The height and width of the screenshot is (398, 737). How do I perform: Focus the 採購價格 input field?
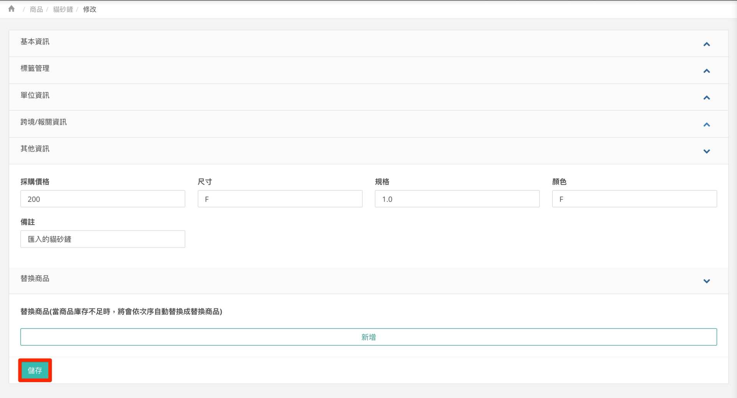pos(102,199)
